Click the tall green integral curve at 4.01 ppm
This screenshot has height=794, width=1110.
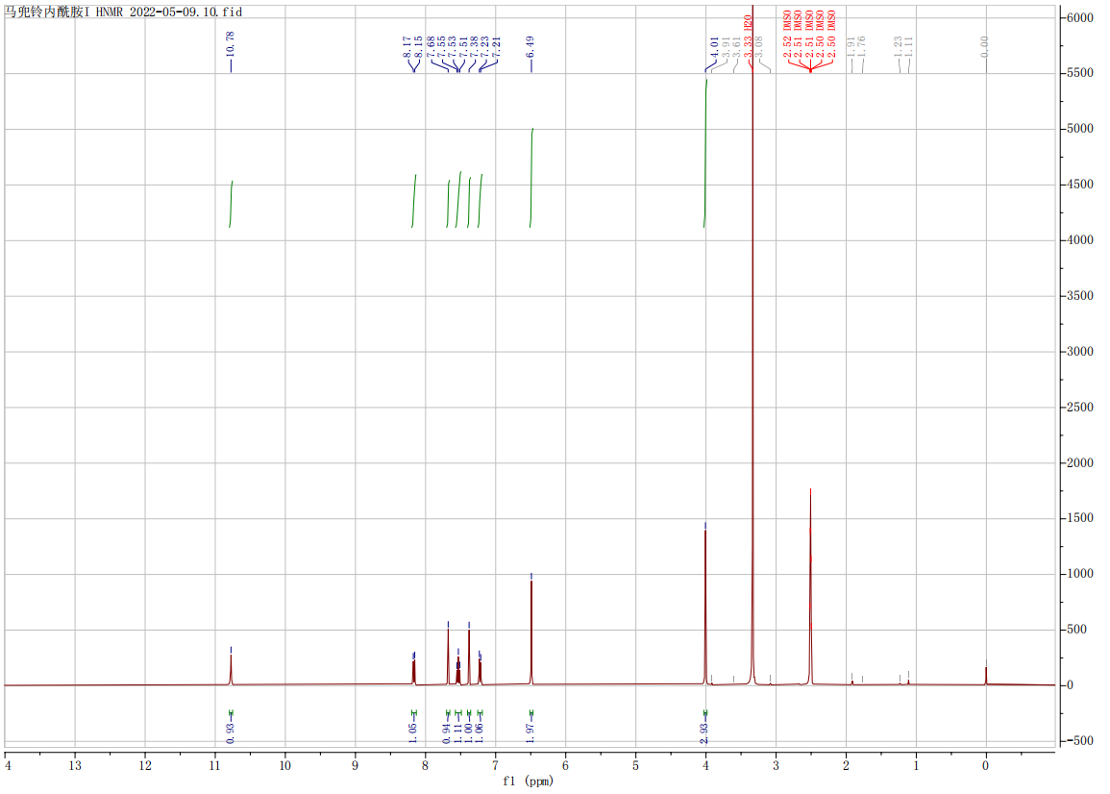pyautogui.click(x=705, y=154)
